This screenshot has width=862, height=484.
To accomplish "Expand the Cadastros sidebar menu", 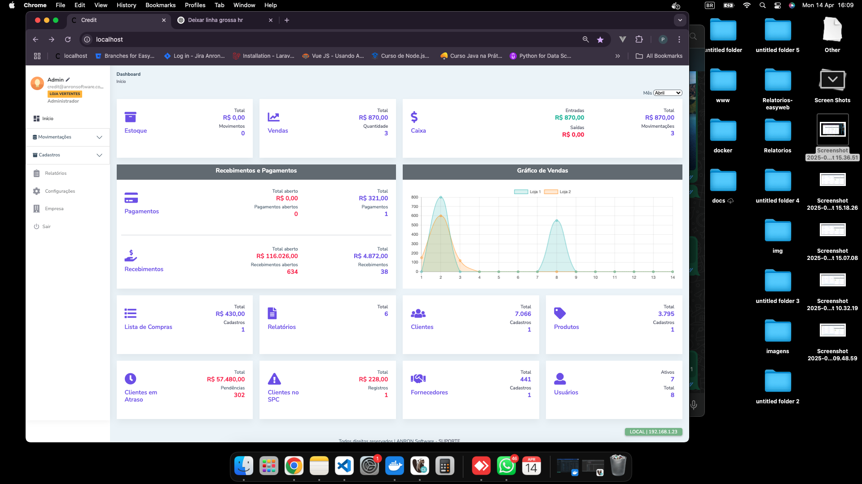I will coord(67,155).
